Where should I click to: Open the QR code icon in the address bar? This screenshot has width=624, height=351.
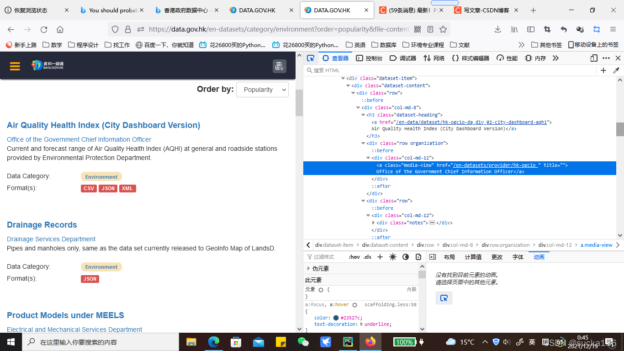(x=417, y=29)
